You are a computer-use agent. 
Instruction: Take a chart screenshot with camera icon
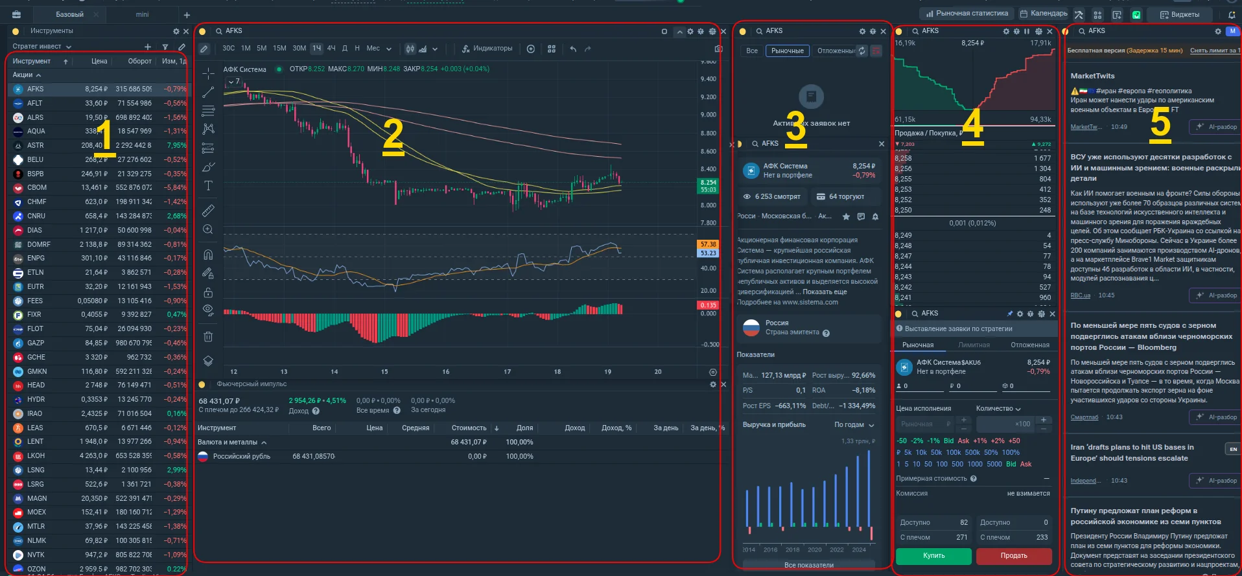click(718, 49)
